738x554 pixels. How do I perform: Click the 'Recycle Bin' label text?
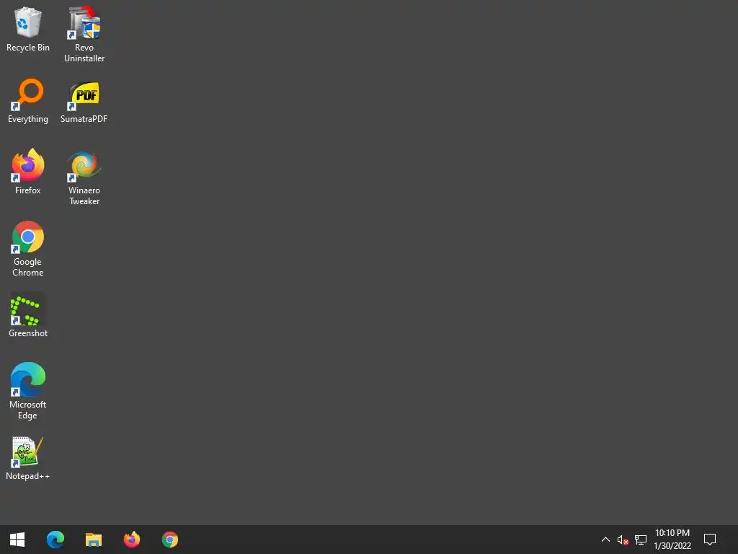(x=28, y=48)
